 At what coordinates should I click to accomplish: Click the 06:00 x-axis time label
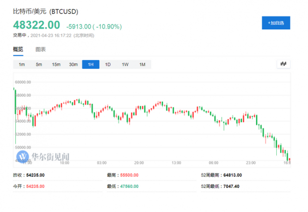tap(214, 163)
